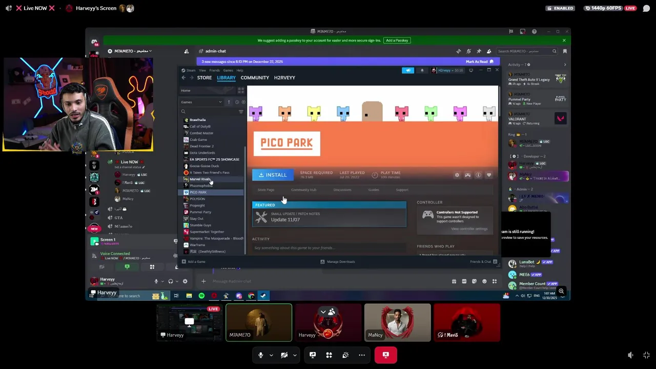Open the soundboard button

pos(345,355)
